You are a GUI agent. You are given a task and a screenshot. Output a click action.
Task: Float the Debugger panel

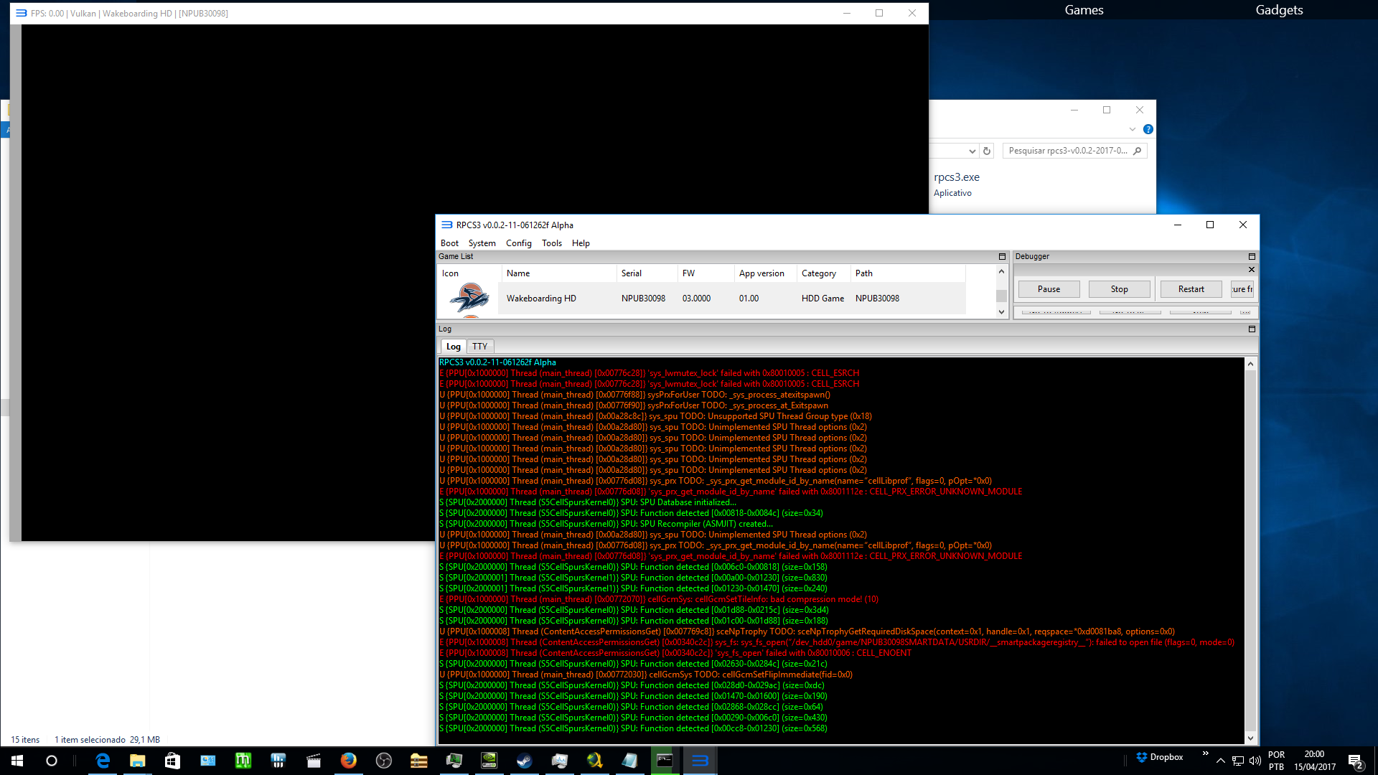pos(1252,256)
